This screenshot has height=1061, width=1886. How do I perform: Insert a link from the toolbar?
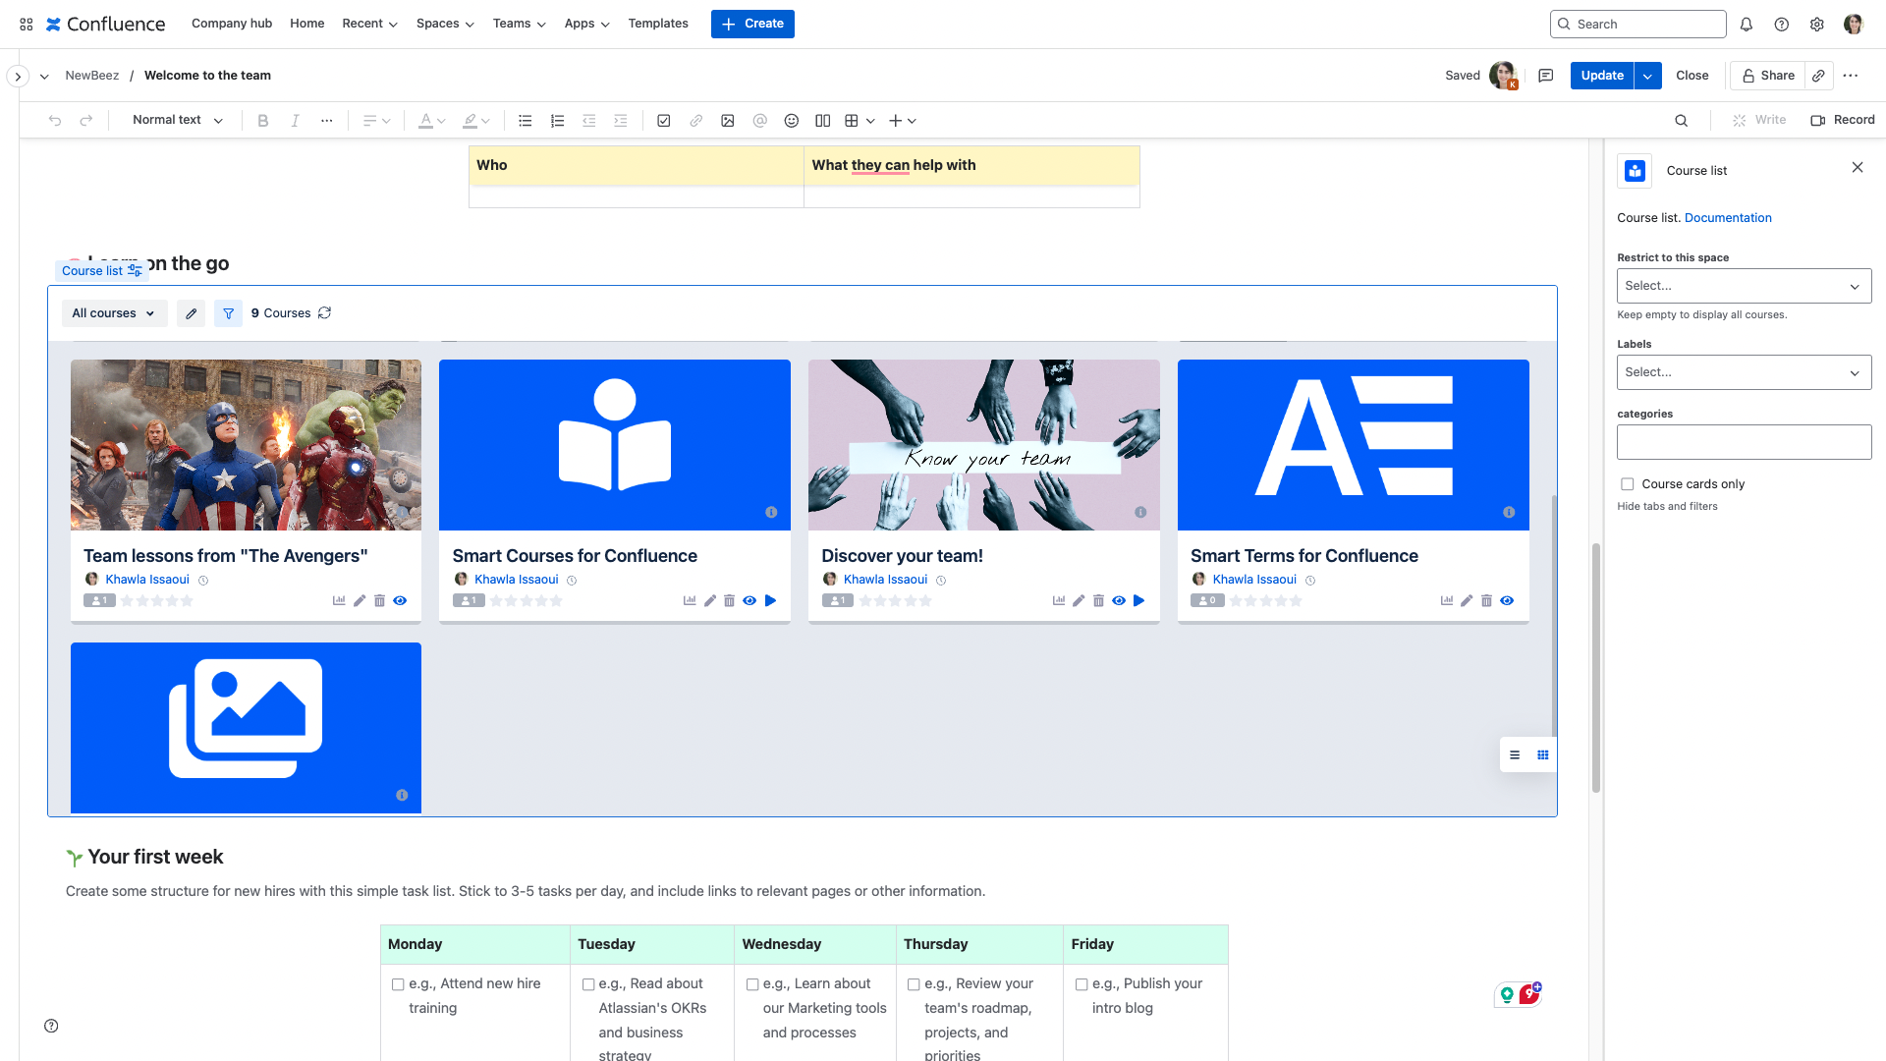pos(695,121)
